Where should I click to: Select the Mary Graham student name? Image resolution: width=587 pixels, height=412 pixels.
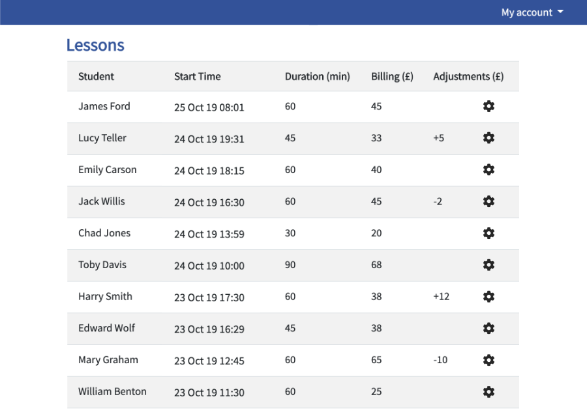(108, 360)
